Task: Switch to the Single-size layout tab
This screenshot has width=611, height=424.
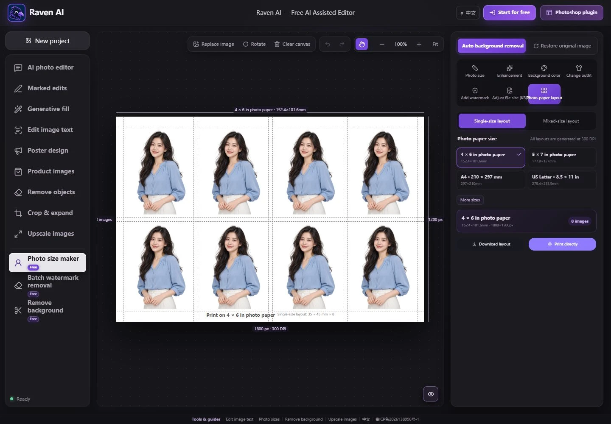Action: pyautogui.click(x=492, y=121)
